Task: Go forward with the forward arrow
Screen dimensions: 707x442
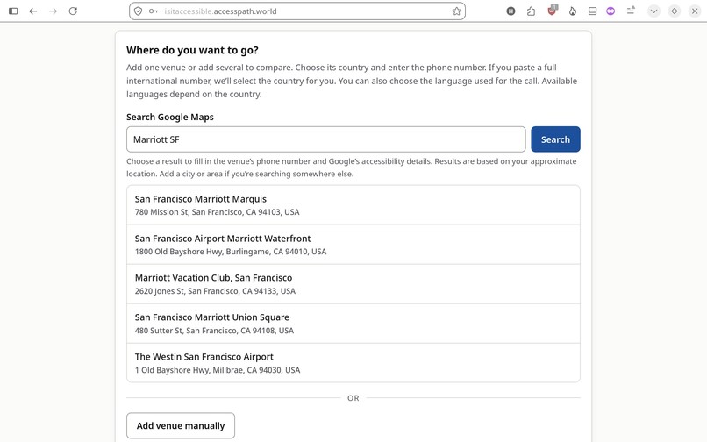Action: pyautogui.click(x=54, y=11)
